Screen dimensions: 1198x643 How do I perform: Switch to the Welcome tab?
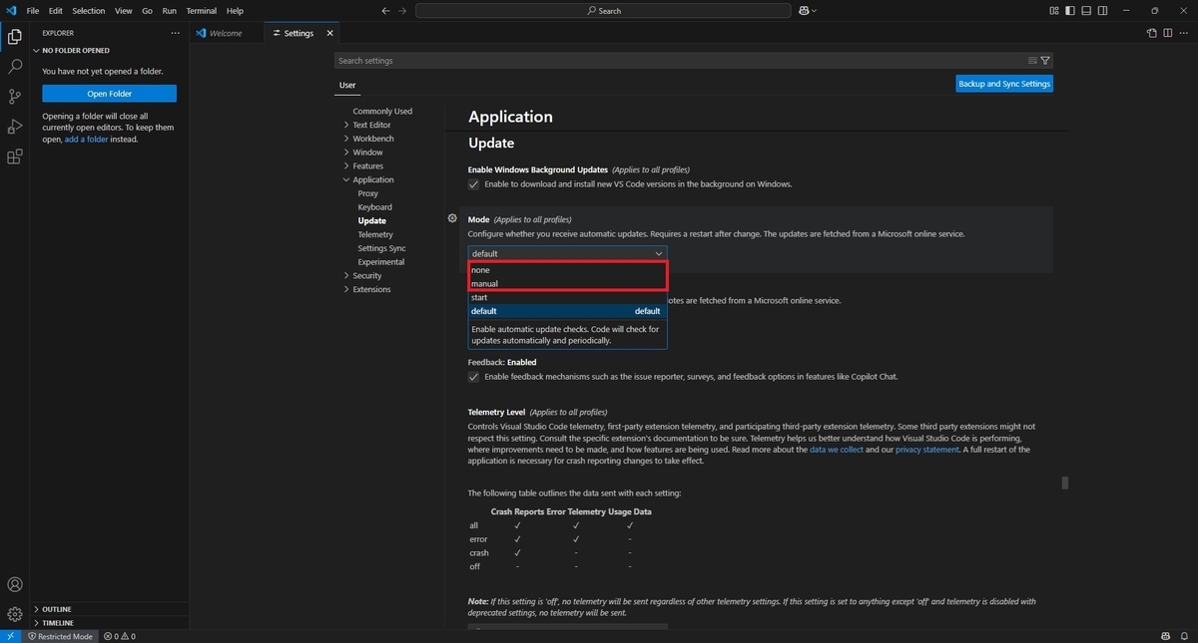(x=226, y=33)
